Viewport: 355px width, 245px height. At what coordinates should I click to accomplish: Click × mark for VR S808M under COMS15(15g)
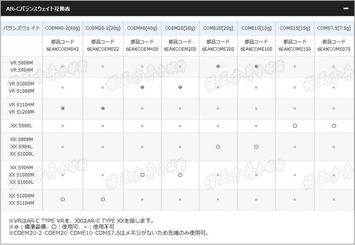tap(295, 66)
